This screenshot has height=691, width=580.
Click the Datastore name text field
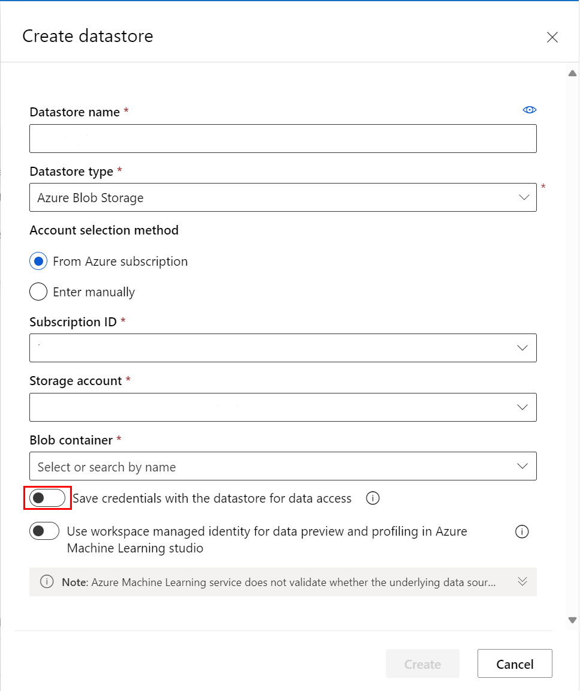tap(283, 139)
